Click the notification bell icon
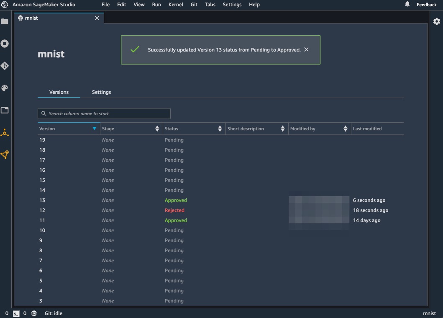The image size is (443, 318). tap(407, 4)
